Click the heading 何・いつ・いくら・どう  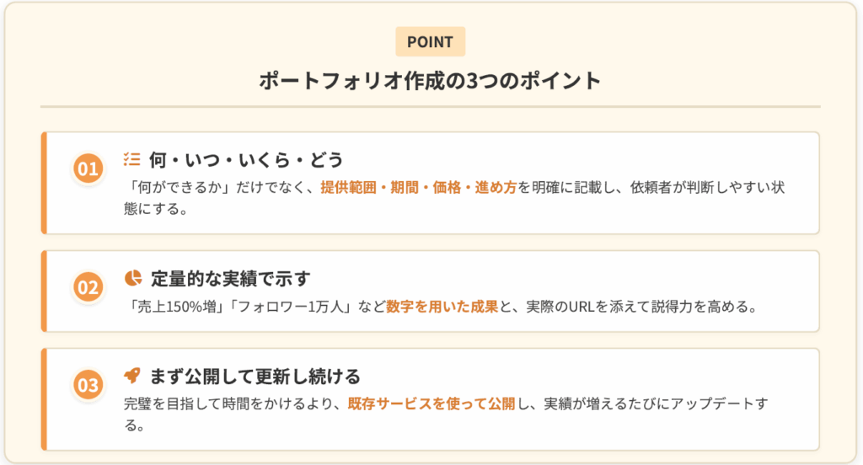click(x=246, y=158)
